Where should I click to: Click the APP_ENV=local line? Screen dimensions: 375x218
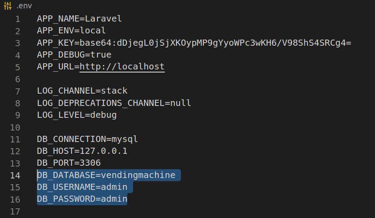point(71,31)
